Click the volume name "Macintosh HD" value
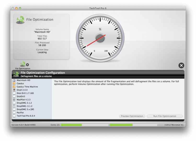This screenshot has height=141, width=196. [x=42, y=32]
